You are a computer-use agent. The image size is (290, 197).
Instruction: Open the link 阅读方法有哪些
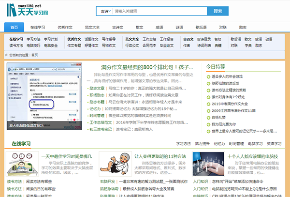tap(39, 182)
